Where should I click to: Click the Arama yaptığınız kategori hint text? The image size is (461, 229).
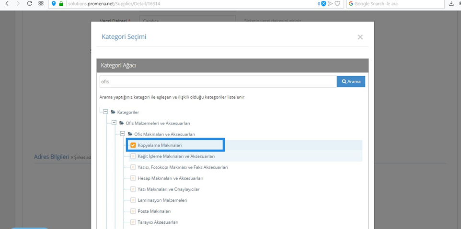pos(172,97)
